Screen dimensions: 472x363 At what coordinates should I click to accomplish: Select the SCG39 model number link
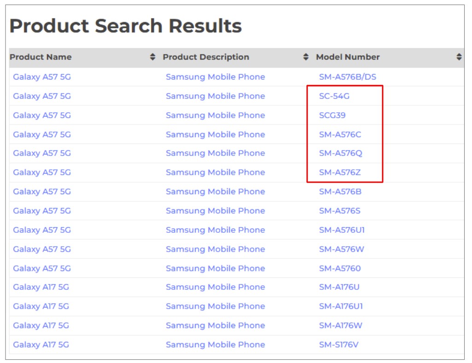click(x=332, y=115)
